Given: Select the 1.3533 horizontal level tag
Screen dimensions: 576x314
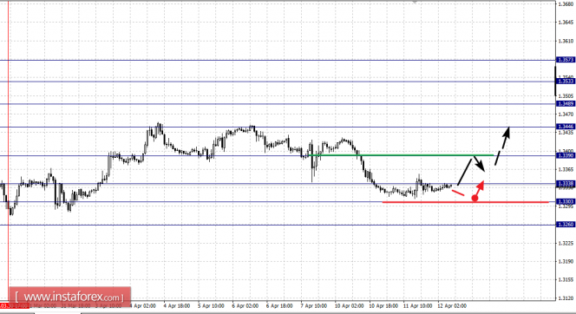Looking at the screenshot, I should click(566, 82).
